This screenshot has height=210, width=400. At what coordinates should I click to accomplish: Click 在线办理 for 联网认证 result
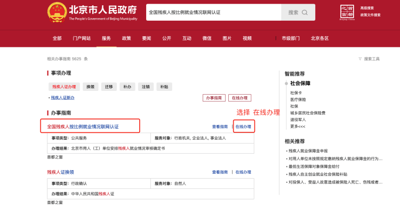tap(243, 127)
